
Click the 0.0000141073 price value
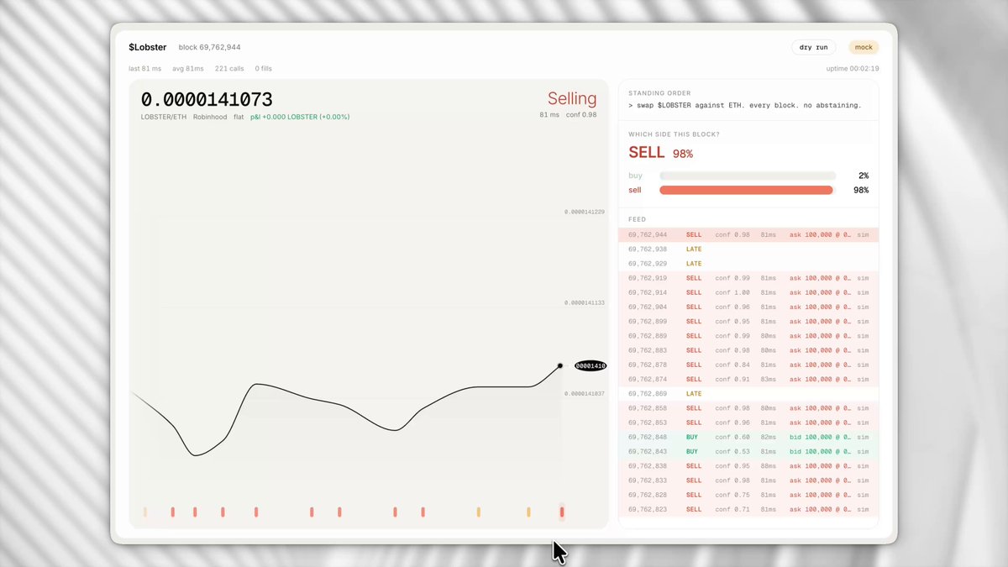coord(207,100)
